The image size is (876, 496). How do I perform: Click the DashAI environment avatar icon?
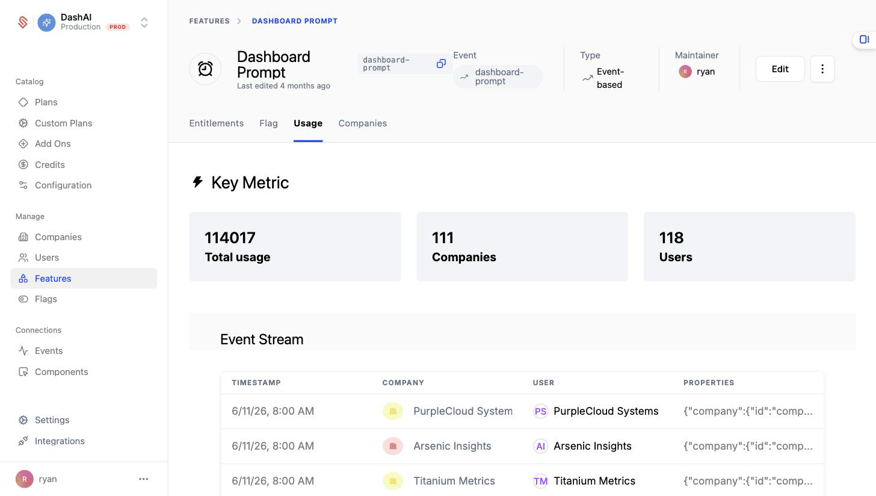(46, 22)
